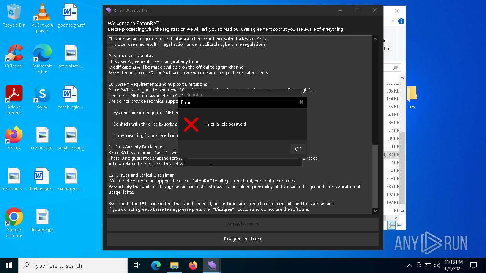This screenshot has height=273, width=486.
Task: Click the Raton Access Tool title icon
Action: coord(109,10)
